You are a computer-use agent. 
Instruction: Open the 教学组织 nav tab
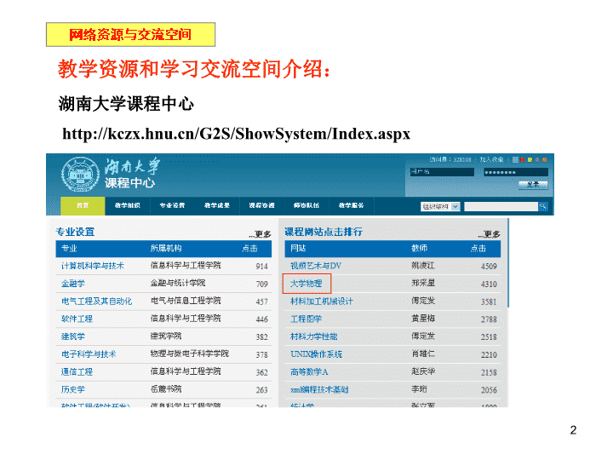[x=127, y=206]
